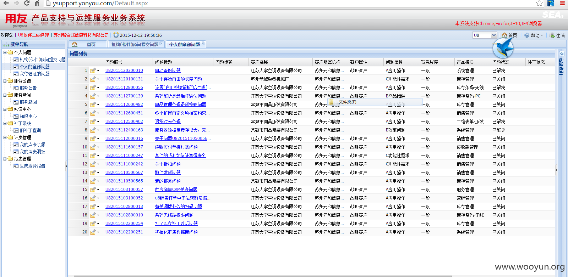The width and height of the screenshot is (568, 277).
Task: Collapse the 计费管理 tree folder
Action: click(5, 137)
